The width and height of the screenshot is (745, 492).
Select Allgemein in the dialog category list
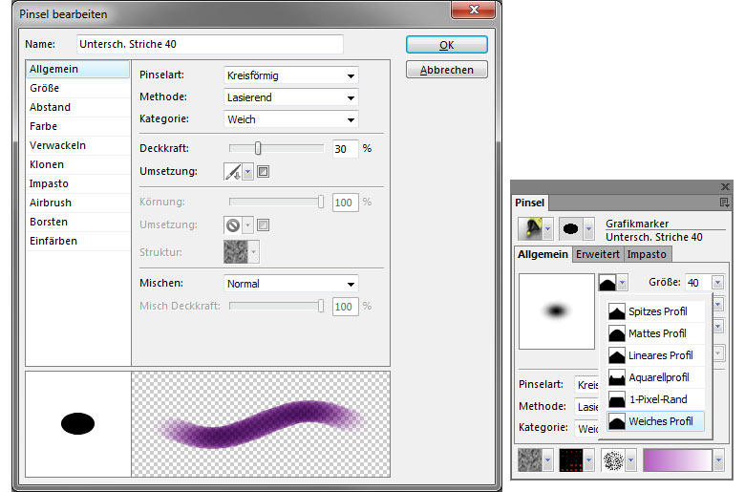(x=77, y=69)
